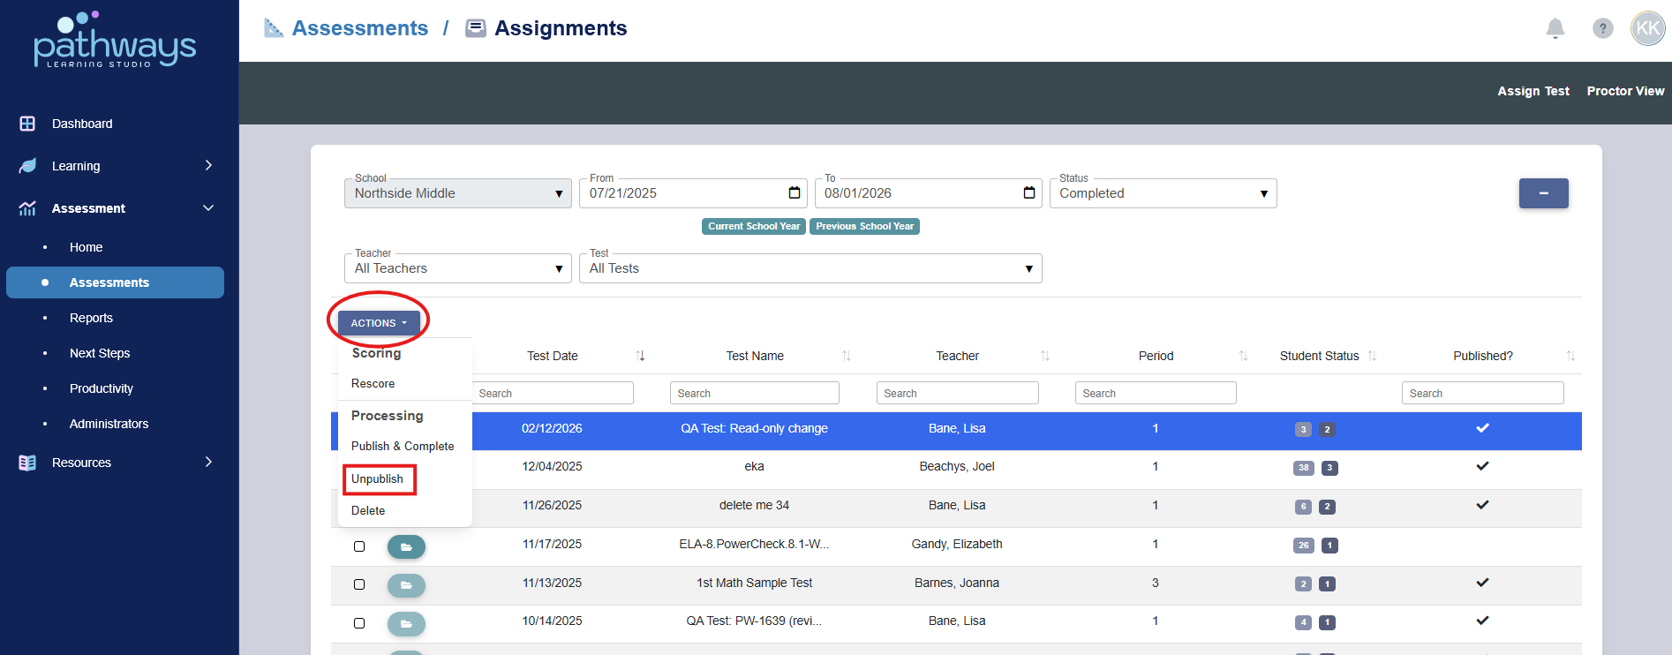Click teacher name 'Beachys, Joel'
This screenshot has width=1672, height=655.
click(x=957, y=467)
